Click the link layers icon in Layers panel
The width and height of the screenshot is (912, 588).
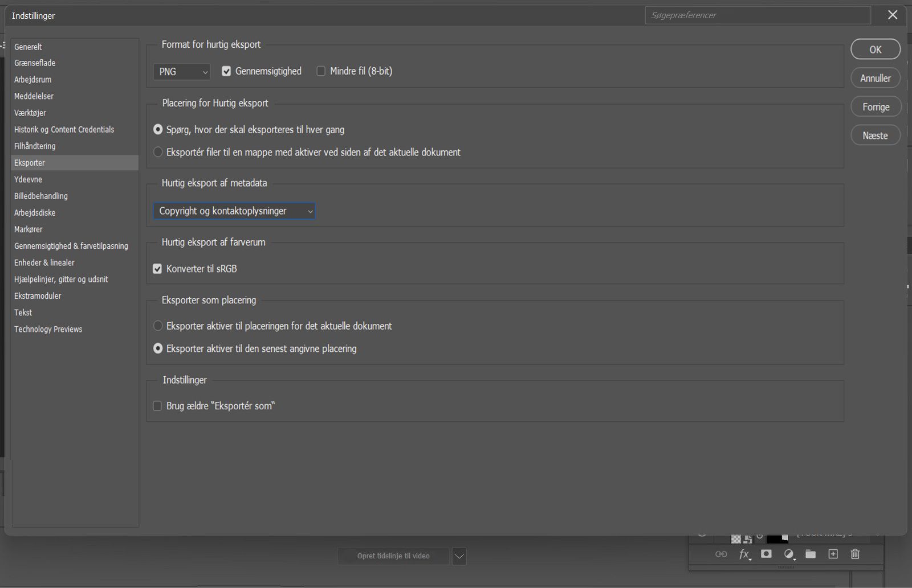[721, 554]
